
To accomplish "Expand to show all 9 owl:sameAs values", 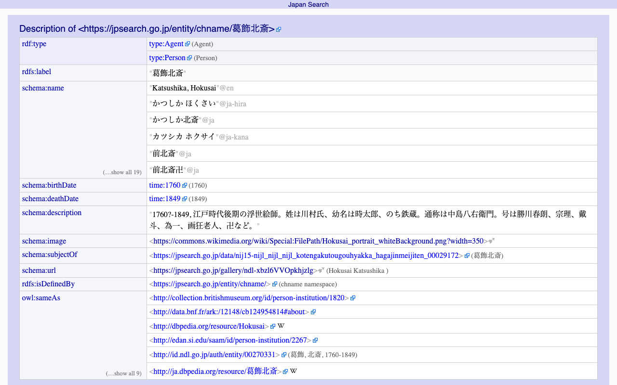I will [123, 373].
